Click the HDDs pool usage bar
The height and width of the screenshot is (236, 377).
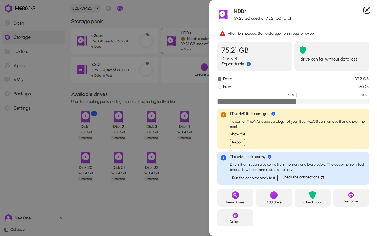pos(293,102)
